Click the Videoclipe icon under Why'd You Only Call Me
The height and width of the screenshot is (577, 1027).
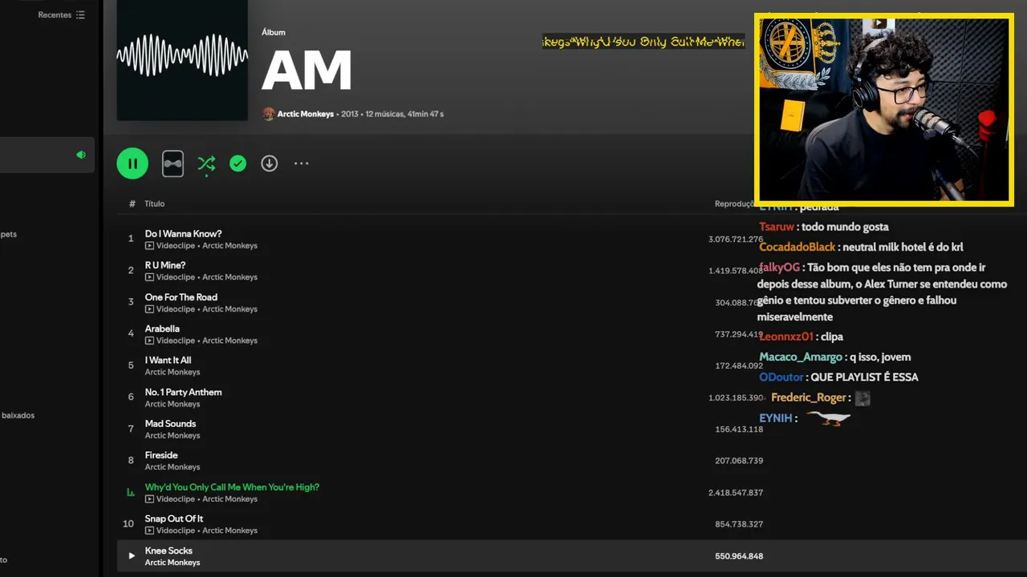pyautogui.click(x=149, y=499)
